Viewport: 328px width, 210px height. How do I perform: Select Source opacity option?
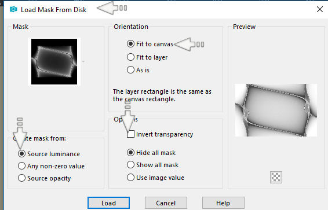pos(45,178)
